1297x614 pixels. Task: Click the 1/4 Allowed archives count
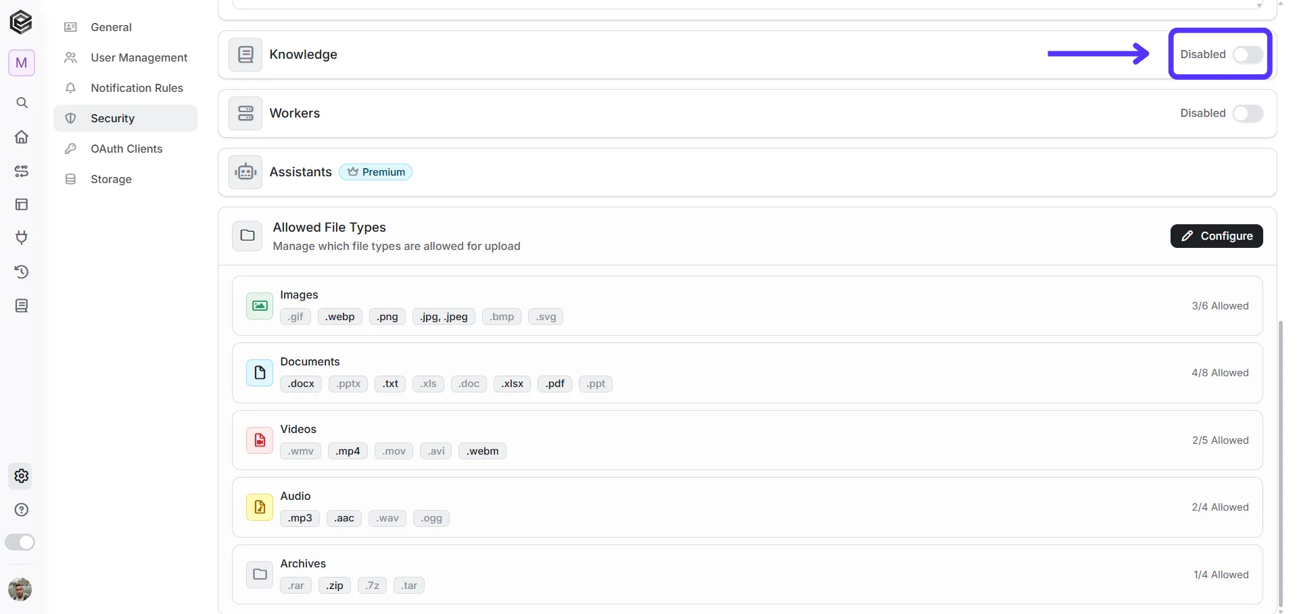[x=1221, y=575]
